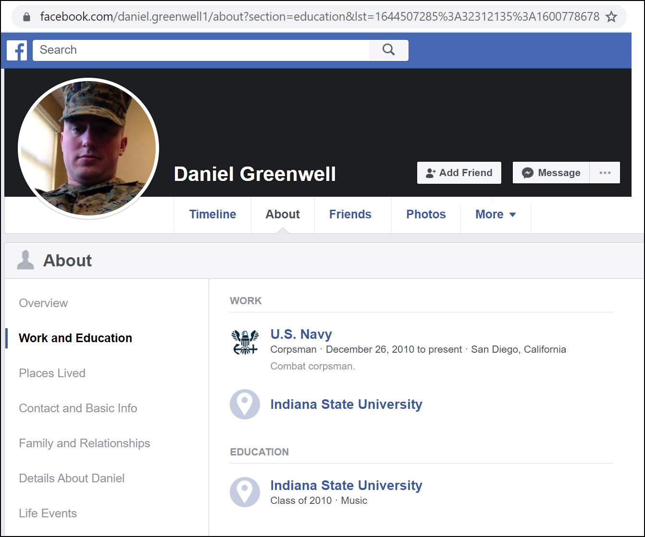Click Indiana State University link under Education
The image size is (645, 537).
[x=346, y=485]
